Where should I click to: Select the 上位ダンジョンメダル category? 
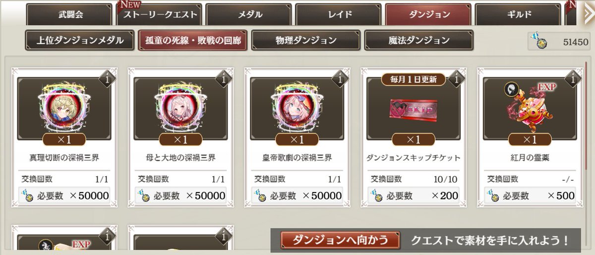[80, 41]
